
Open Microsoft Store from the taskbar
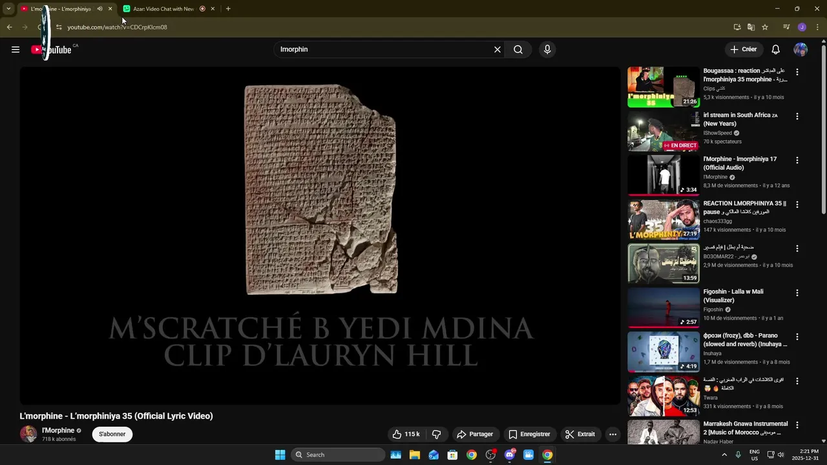tap(452, 455)
